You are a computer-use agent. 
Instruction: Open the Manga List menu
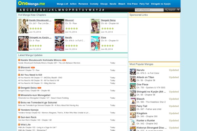(x=62, y=4)
